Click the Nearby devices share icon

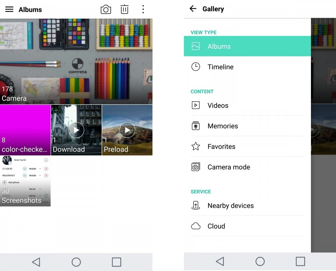196,205
